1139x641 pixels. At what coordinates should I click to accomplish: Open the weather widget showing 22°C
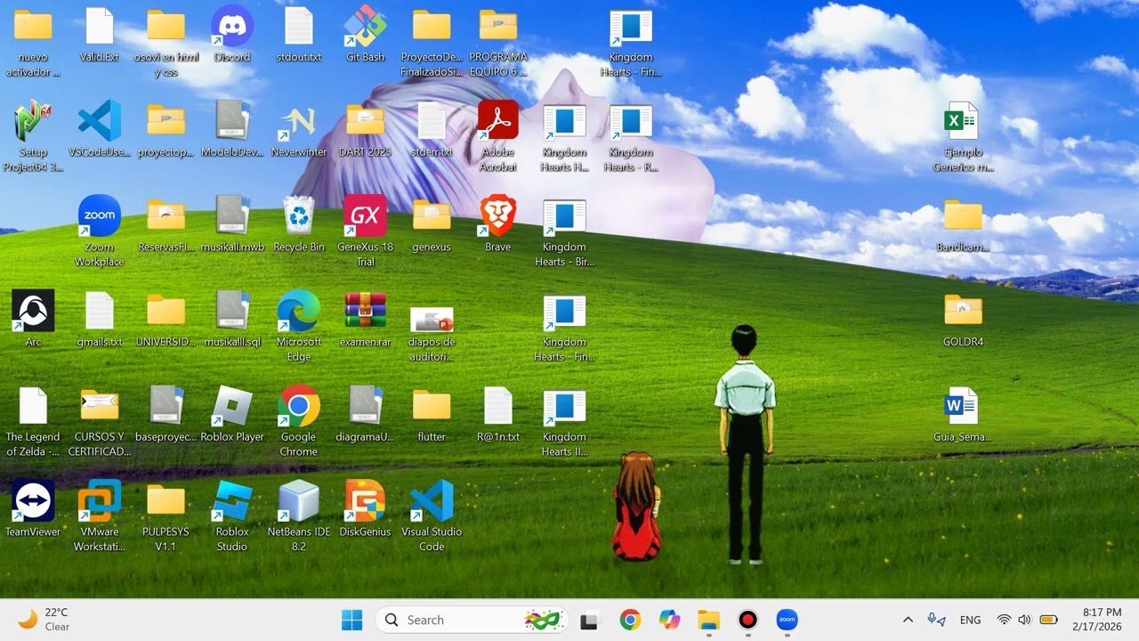pyautogui.click(x=44, y=620)
